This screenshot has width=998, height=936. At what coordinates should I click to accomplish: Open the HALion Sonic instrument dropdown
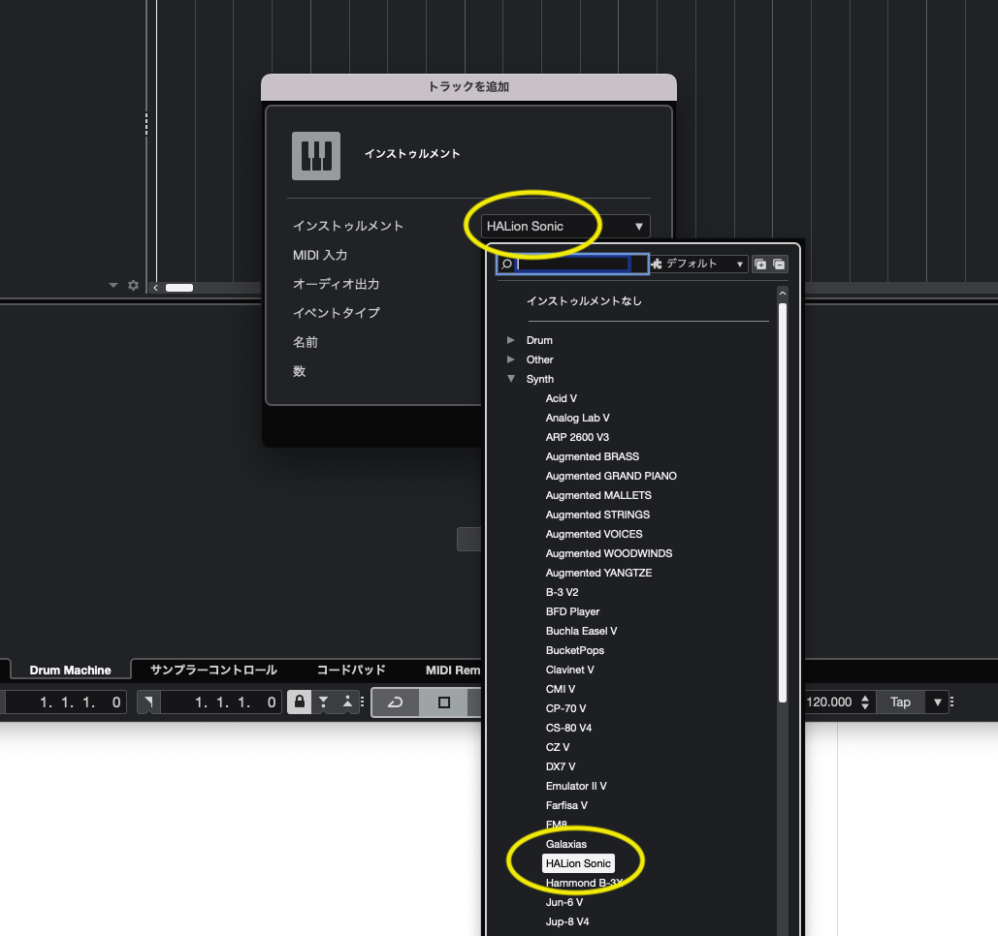tap(565, 227)
